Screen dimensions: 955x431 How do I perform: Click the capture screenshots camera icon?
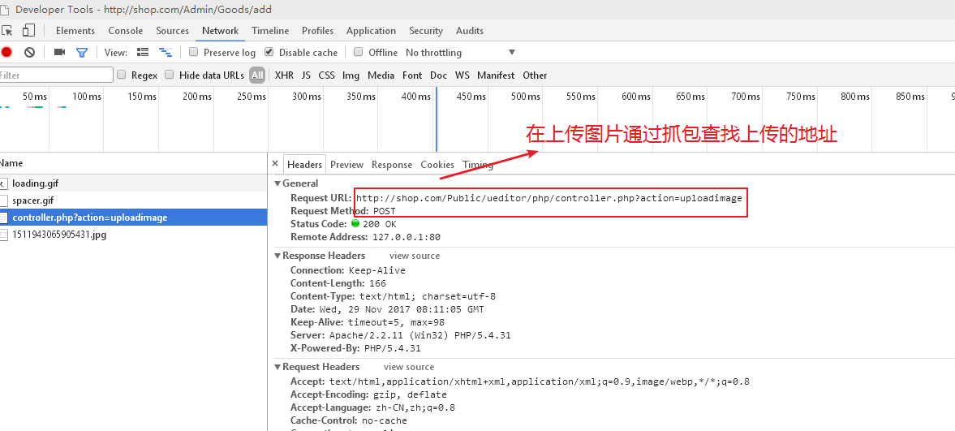[59, 53]
